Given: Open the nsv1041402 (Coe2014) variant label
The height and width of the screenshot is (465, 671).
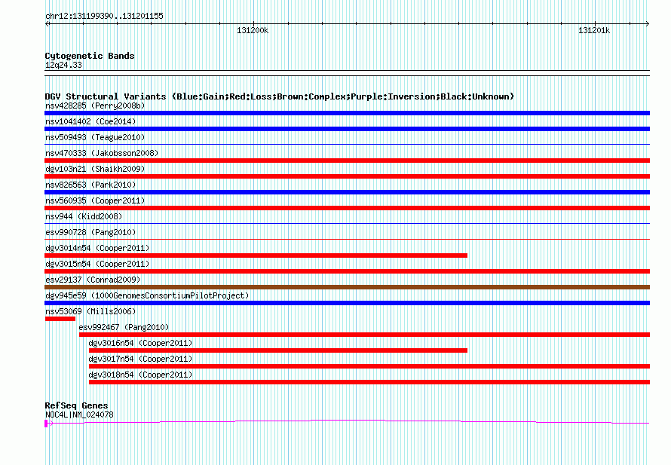Looking at the screenshot, I should pos(90,121).
